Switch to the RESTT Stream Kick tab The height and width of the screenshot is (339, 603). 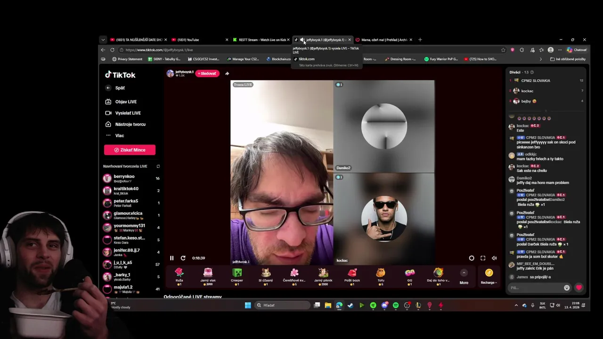coord(262,40)
